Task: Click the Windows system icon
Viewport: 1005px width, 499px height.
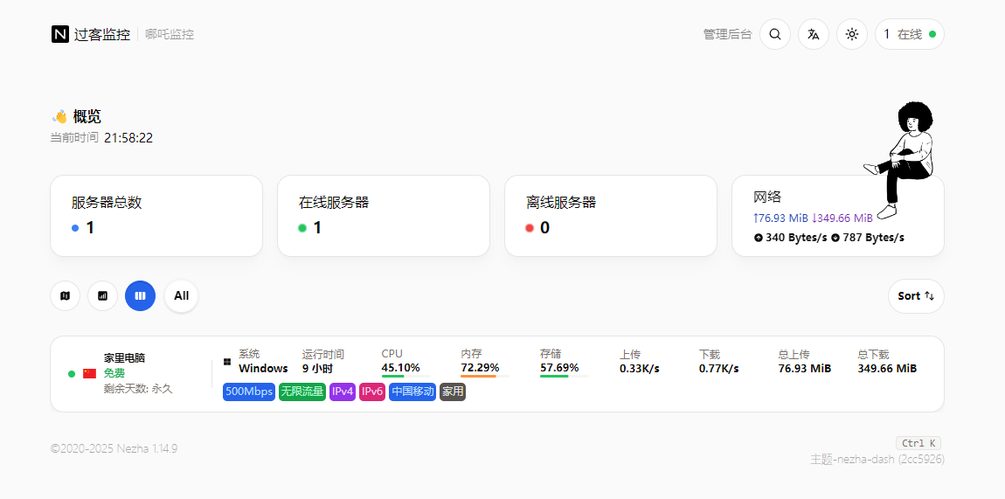Action: [x=227, y=361]
